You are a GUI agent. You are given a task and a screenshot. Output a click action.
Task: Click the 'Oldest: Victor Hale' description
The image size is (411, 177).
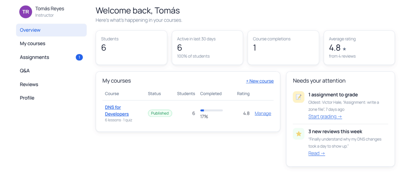pyautogui.click(x=344, y=106)
